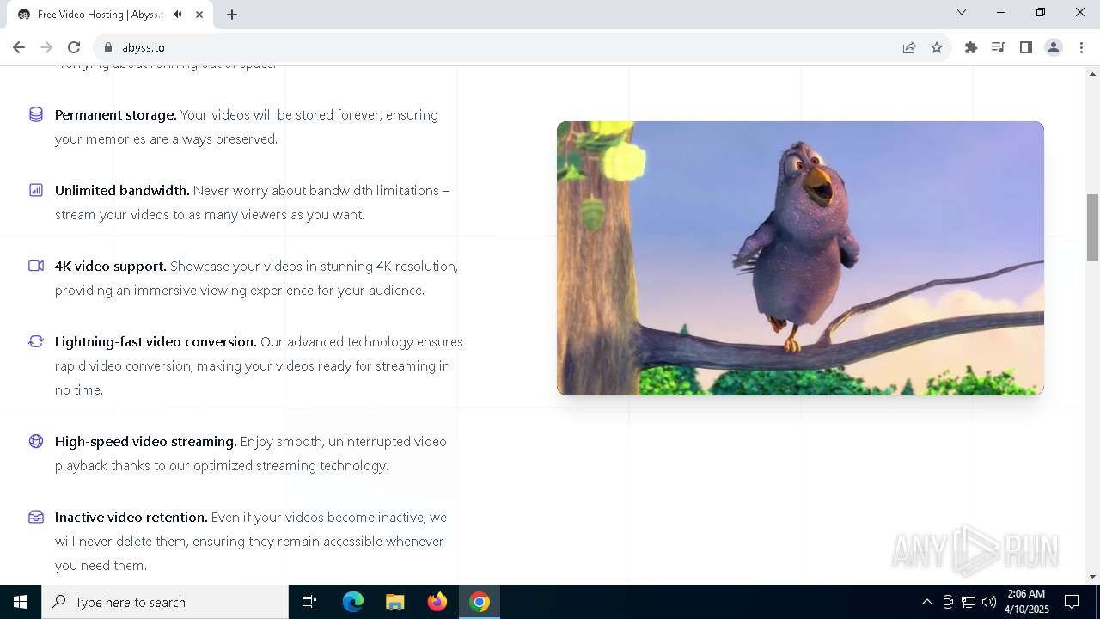
Task: Launch Microsoft Edge from the taskbar
Action: pos(353,602)
